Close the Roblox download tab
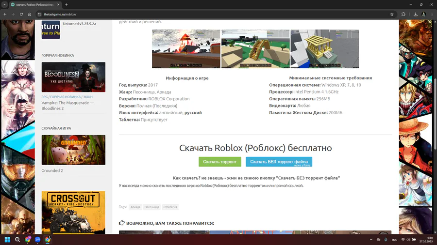This screenshot has width=437, height=245. click(58, 4)
